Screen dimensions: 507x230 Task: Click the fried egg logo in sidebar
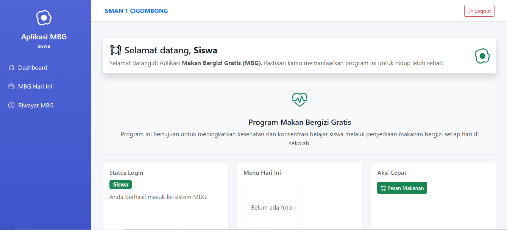pos(44,17)
